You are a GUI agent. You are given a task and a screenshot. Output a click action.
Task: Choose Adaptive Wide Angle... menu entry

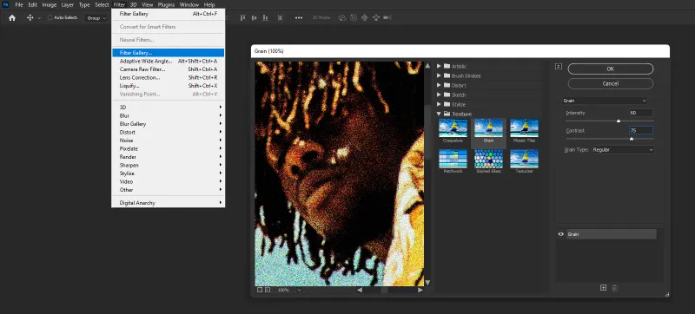pyautogui.click(x=168, y=61)
